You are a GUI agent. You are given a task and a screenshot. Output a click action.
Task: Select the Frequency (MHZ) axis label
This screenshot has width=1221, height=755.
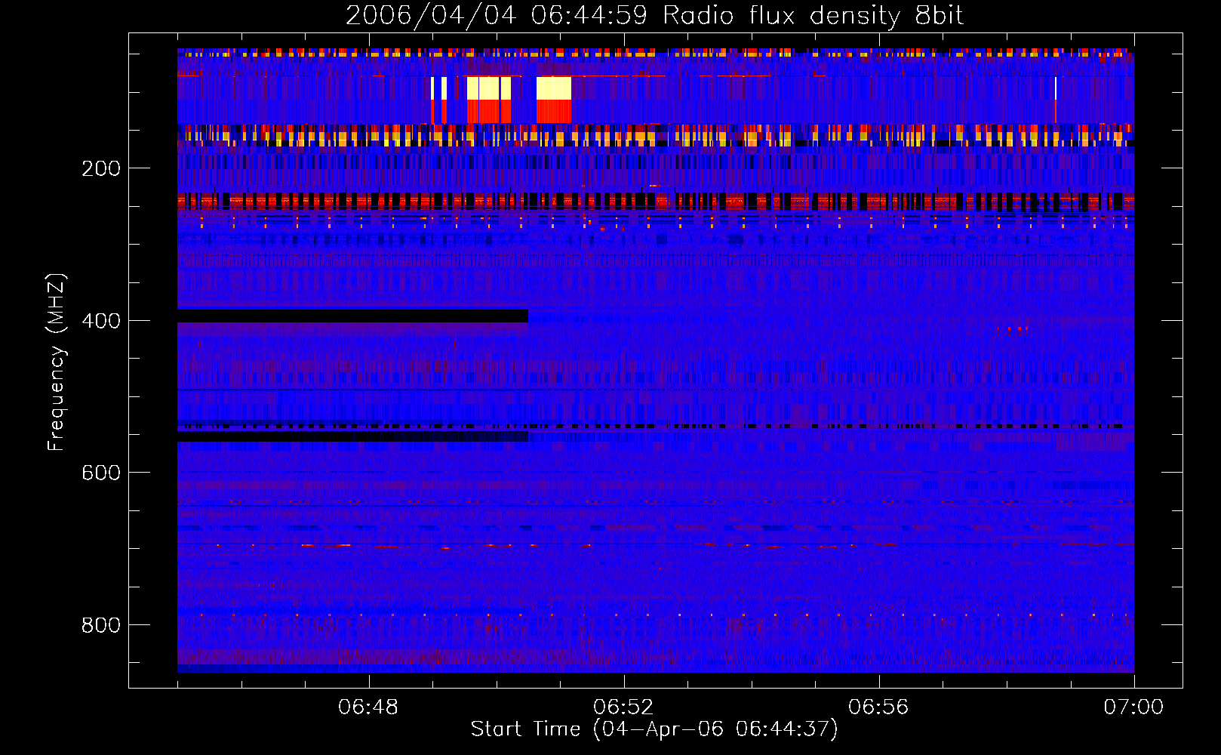coord(57,362)
